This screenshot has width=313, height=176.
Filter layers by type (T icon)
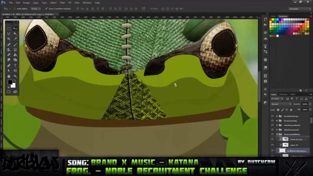(297, 99)
